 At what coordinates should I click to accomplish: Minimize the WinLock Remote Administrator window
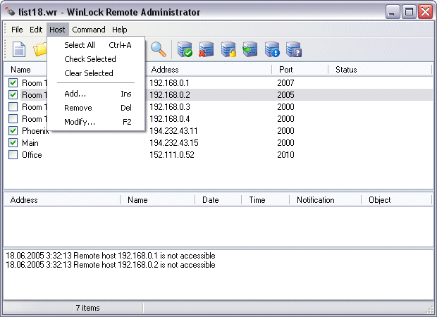click(x=393, y=12)
